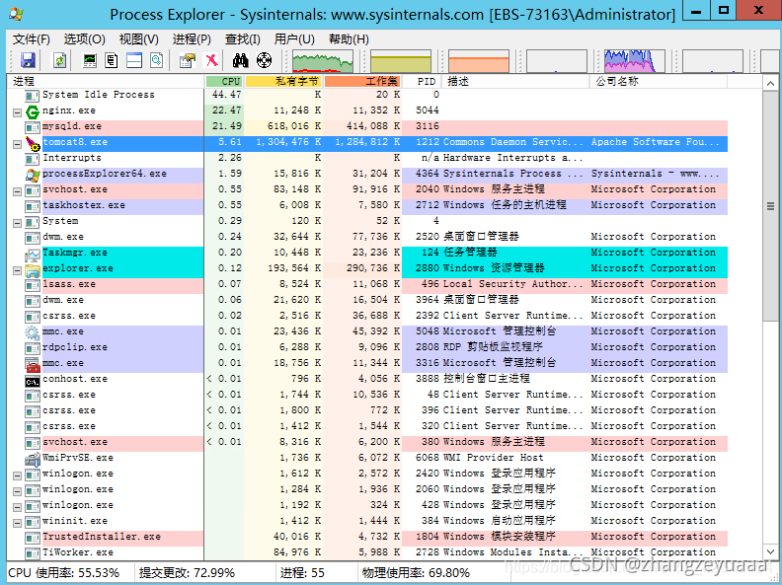
Task: Toggle the Show Process Tree toolbar icon
Action: pos(112,60)
